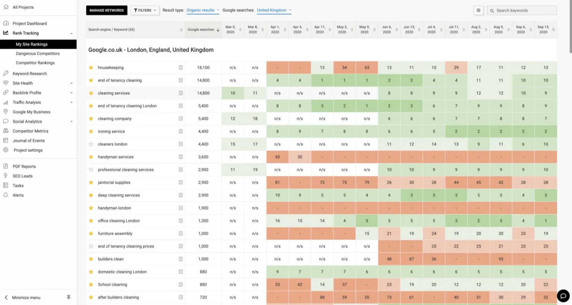
Task: Pin the sidebar menu with pin icon
Action: coord(69,297)
